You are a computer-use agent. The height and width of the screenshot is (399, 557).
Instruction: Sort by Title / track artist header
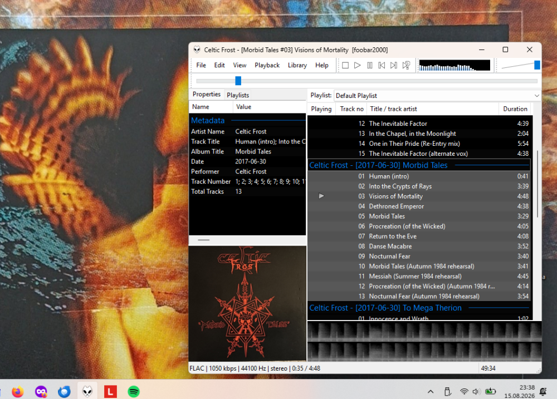point(433,109)
